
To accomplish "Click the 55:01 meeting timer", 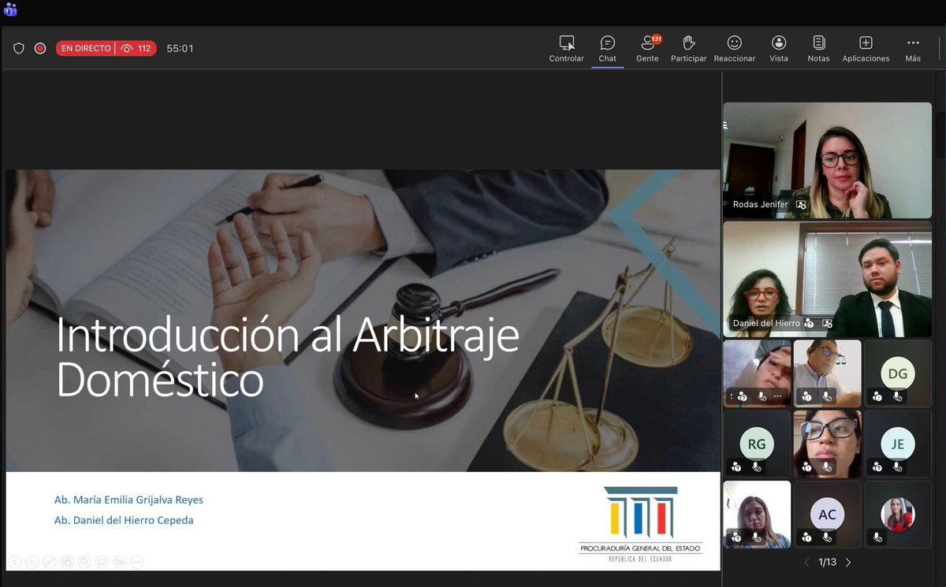I will 180,48.
